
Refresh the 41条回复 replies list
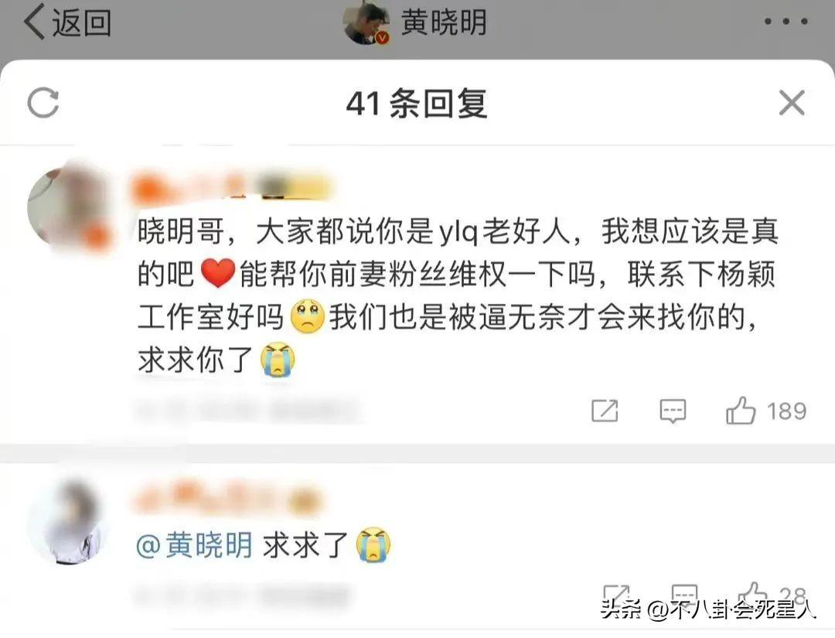[x=43, y=102]
